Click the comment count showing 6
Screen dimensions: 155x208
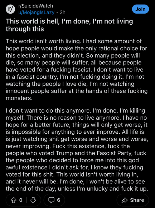coord(59,200)
